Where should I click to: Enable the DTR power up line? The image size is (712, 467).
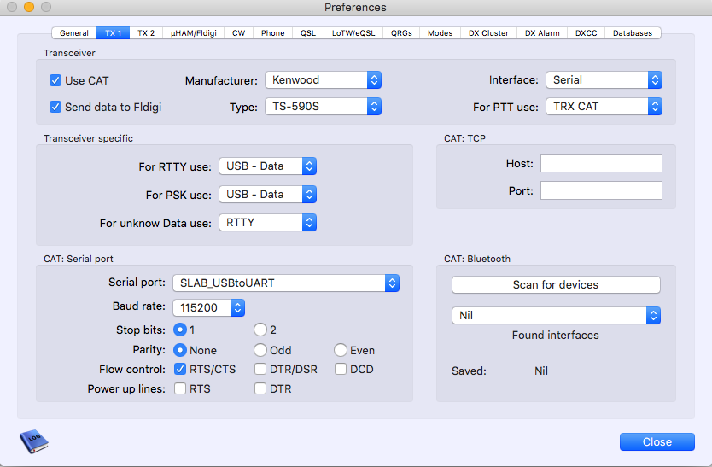pyautogui.click(x=260, y=388)
